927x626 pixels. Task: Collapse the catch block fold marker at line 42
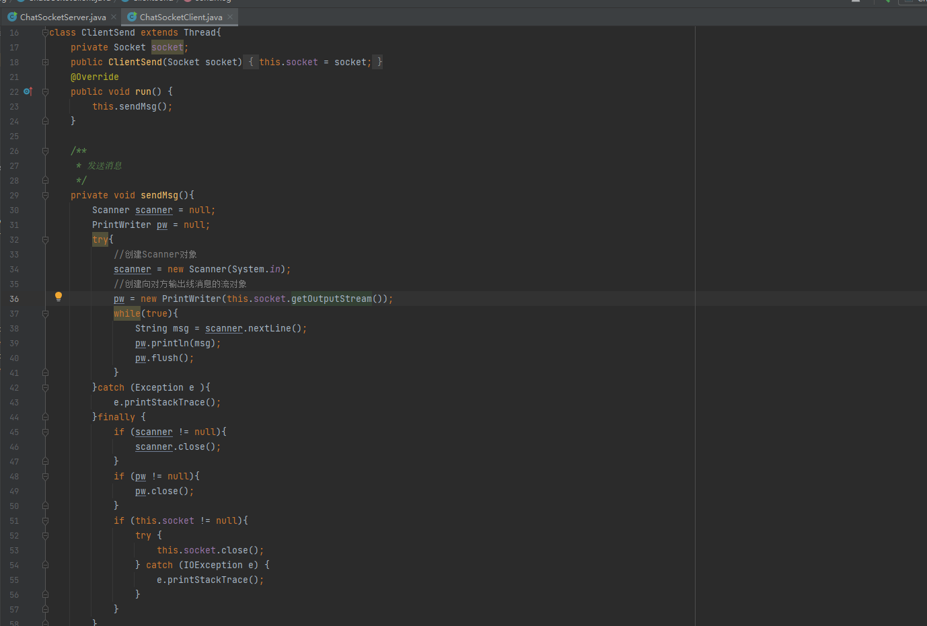tap(45, 387)
